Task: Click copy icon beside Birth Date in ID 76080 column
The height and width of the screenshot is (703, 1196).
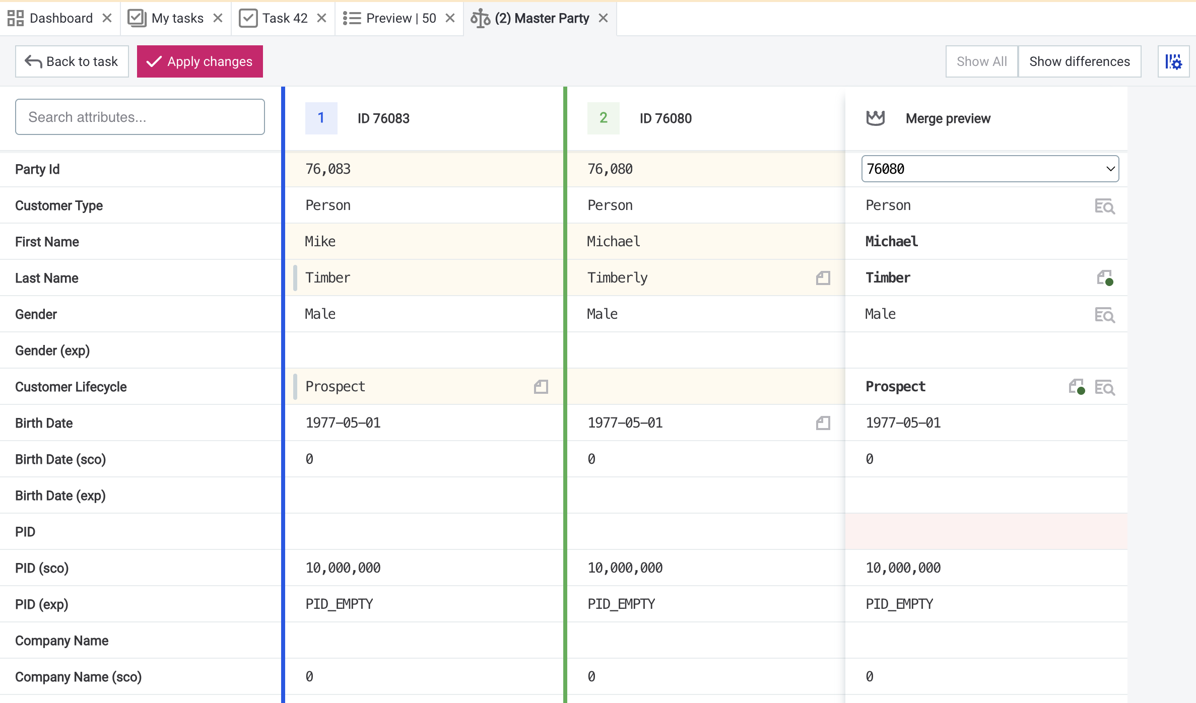Action: pos(823,423)
